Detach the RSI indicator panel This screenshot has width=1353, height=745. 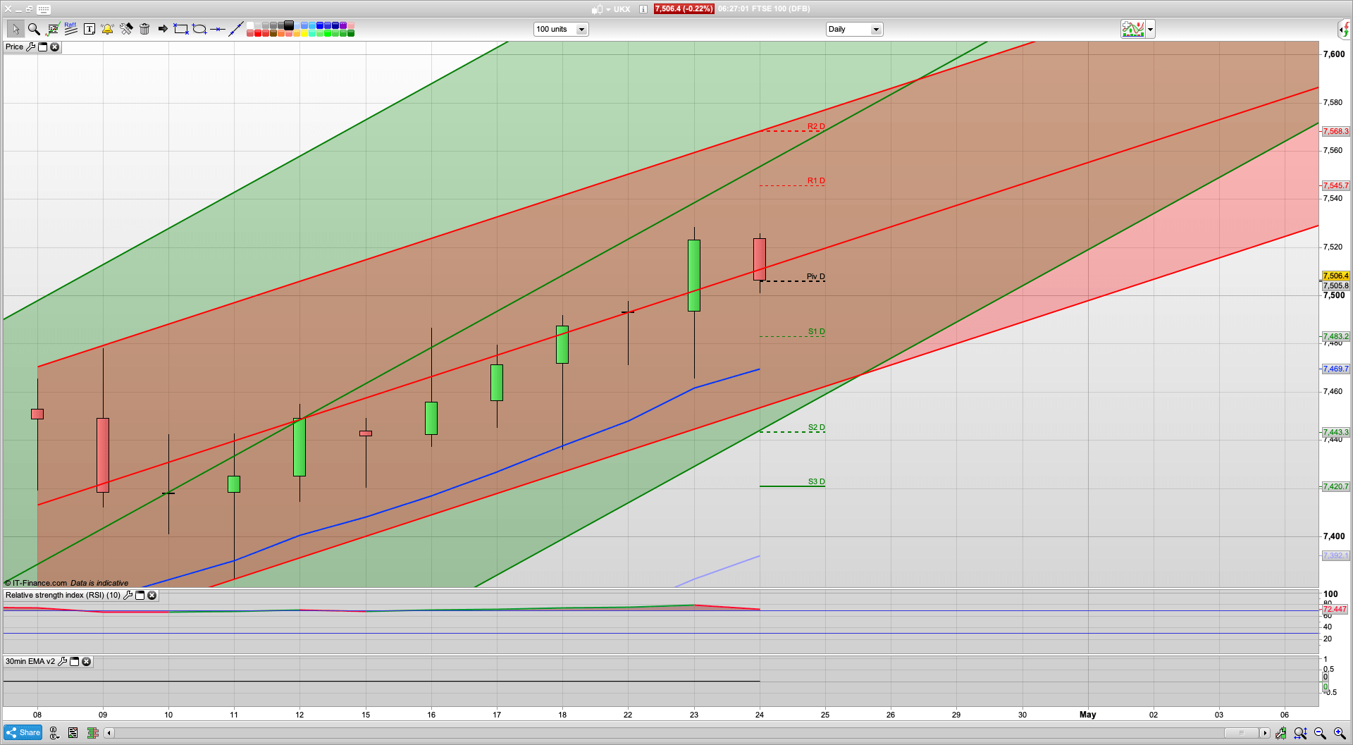pyautogui.click(x=140, y=595)
